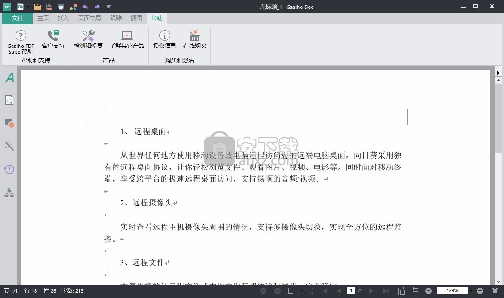Screen dimensions: 504x298
Task: Open 授权信息 dialog
Action: coord(165,39)
